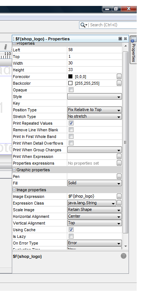Collapse the Graphic properties section
Image resolution: width=150 pixels, height=293 pixels.
point(14,170)
